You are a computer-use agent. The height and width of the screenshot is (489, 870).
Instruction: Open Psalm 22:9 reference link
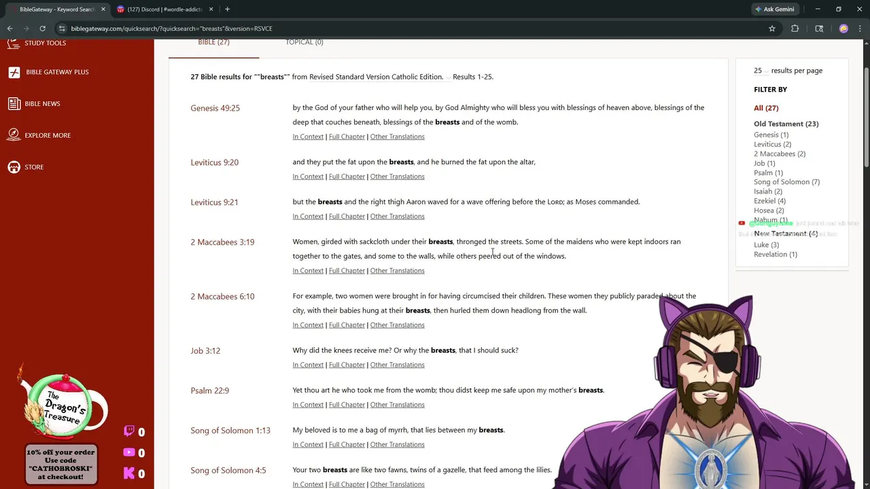click(x=209, y=391)
